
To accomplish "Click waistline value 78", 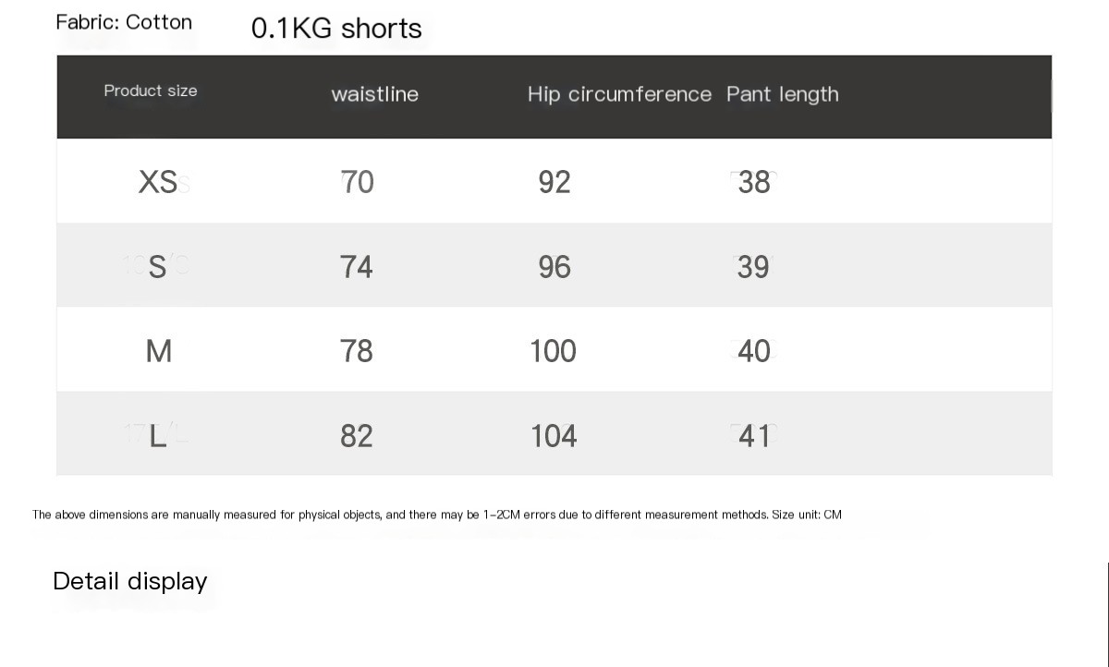I will coord(357,351).
